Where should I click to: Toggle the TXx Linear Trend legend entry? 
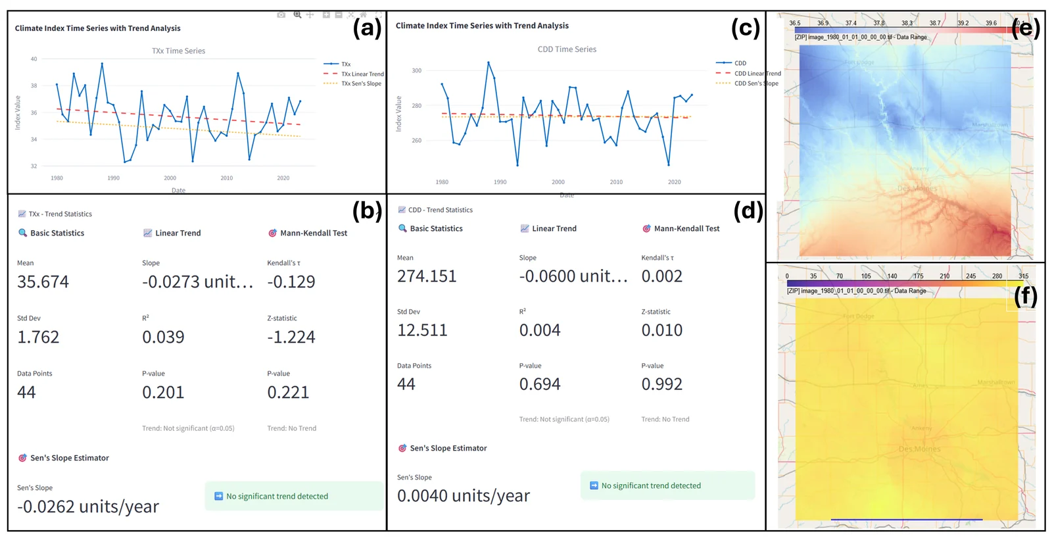pos(354,74)
